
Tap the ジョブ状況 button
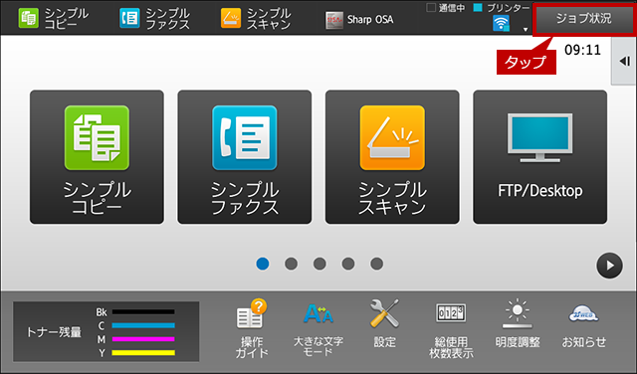[x=584, y=19]
